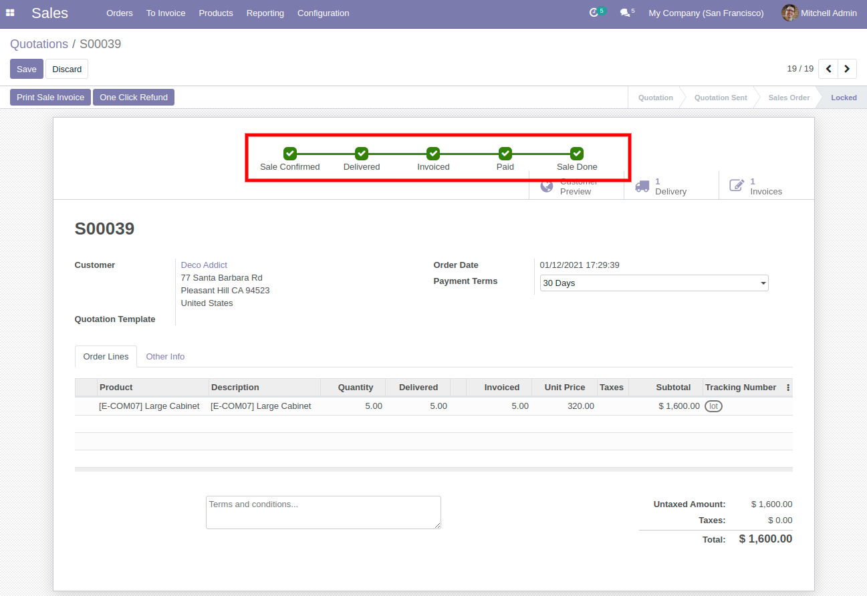Click the Sale Done checkmark
The height and width of the screenshot is (596, 867).
(577, 154)
